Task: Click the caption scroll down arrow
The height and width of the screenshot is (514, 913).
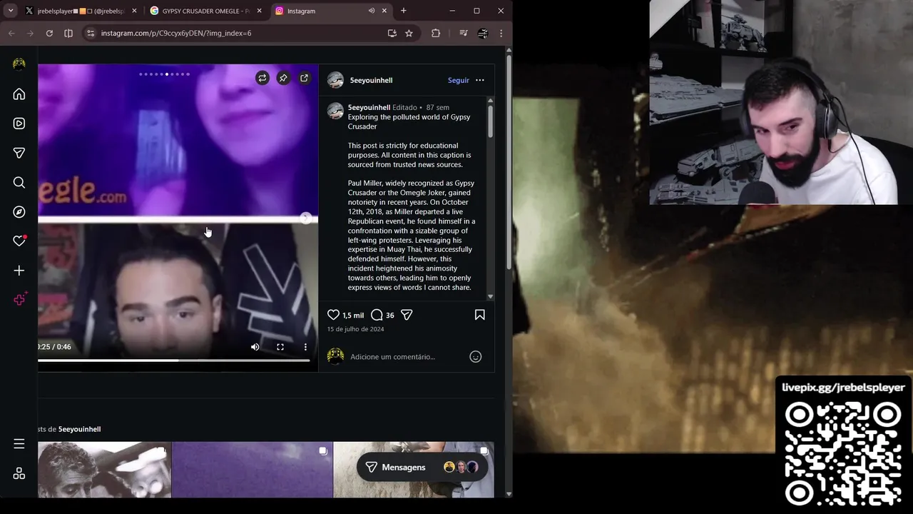Action: [x=490, y=296]
